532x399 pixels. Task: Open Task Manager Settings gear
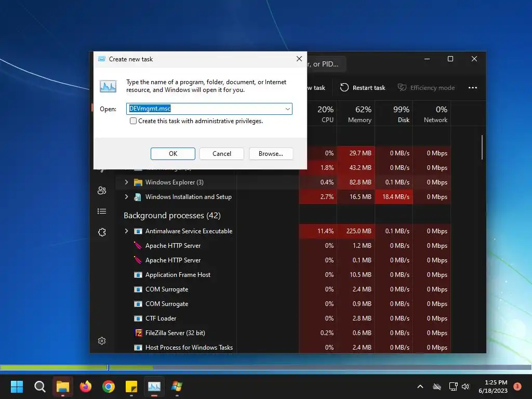point(102,341)
